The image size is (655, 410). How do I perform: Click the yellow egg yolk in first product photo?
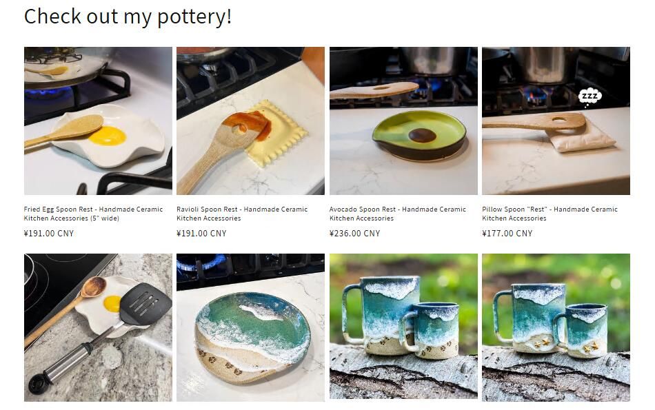coord(108,136)
